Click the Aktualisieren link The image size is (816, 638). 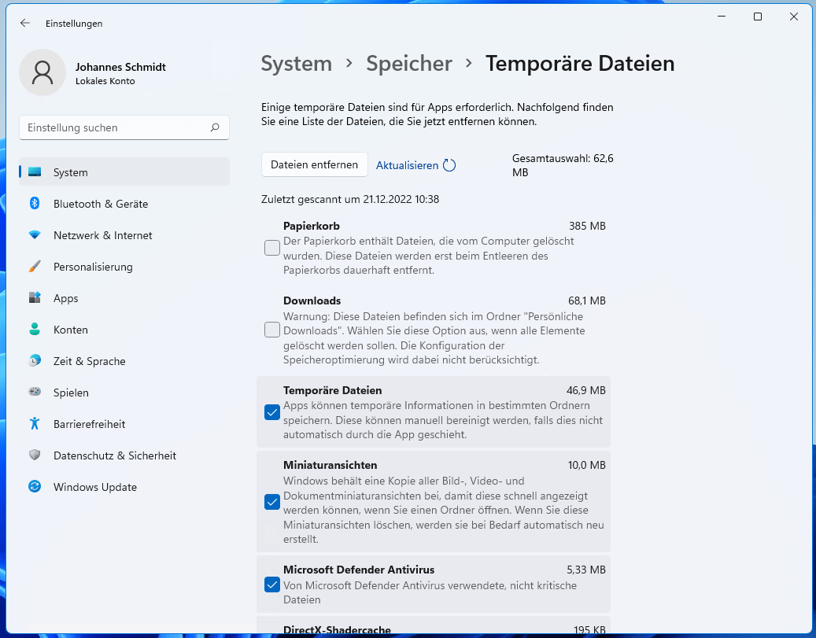(x=407, y=165)
